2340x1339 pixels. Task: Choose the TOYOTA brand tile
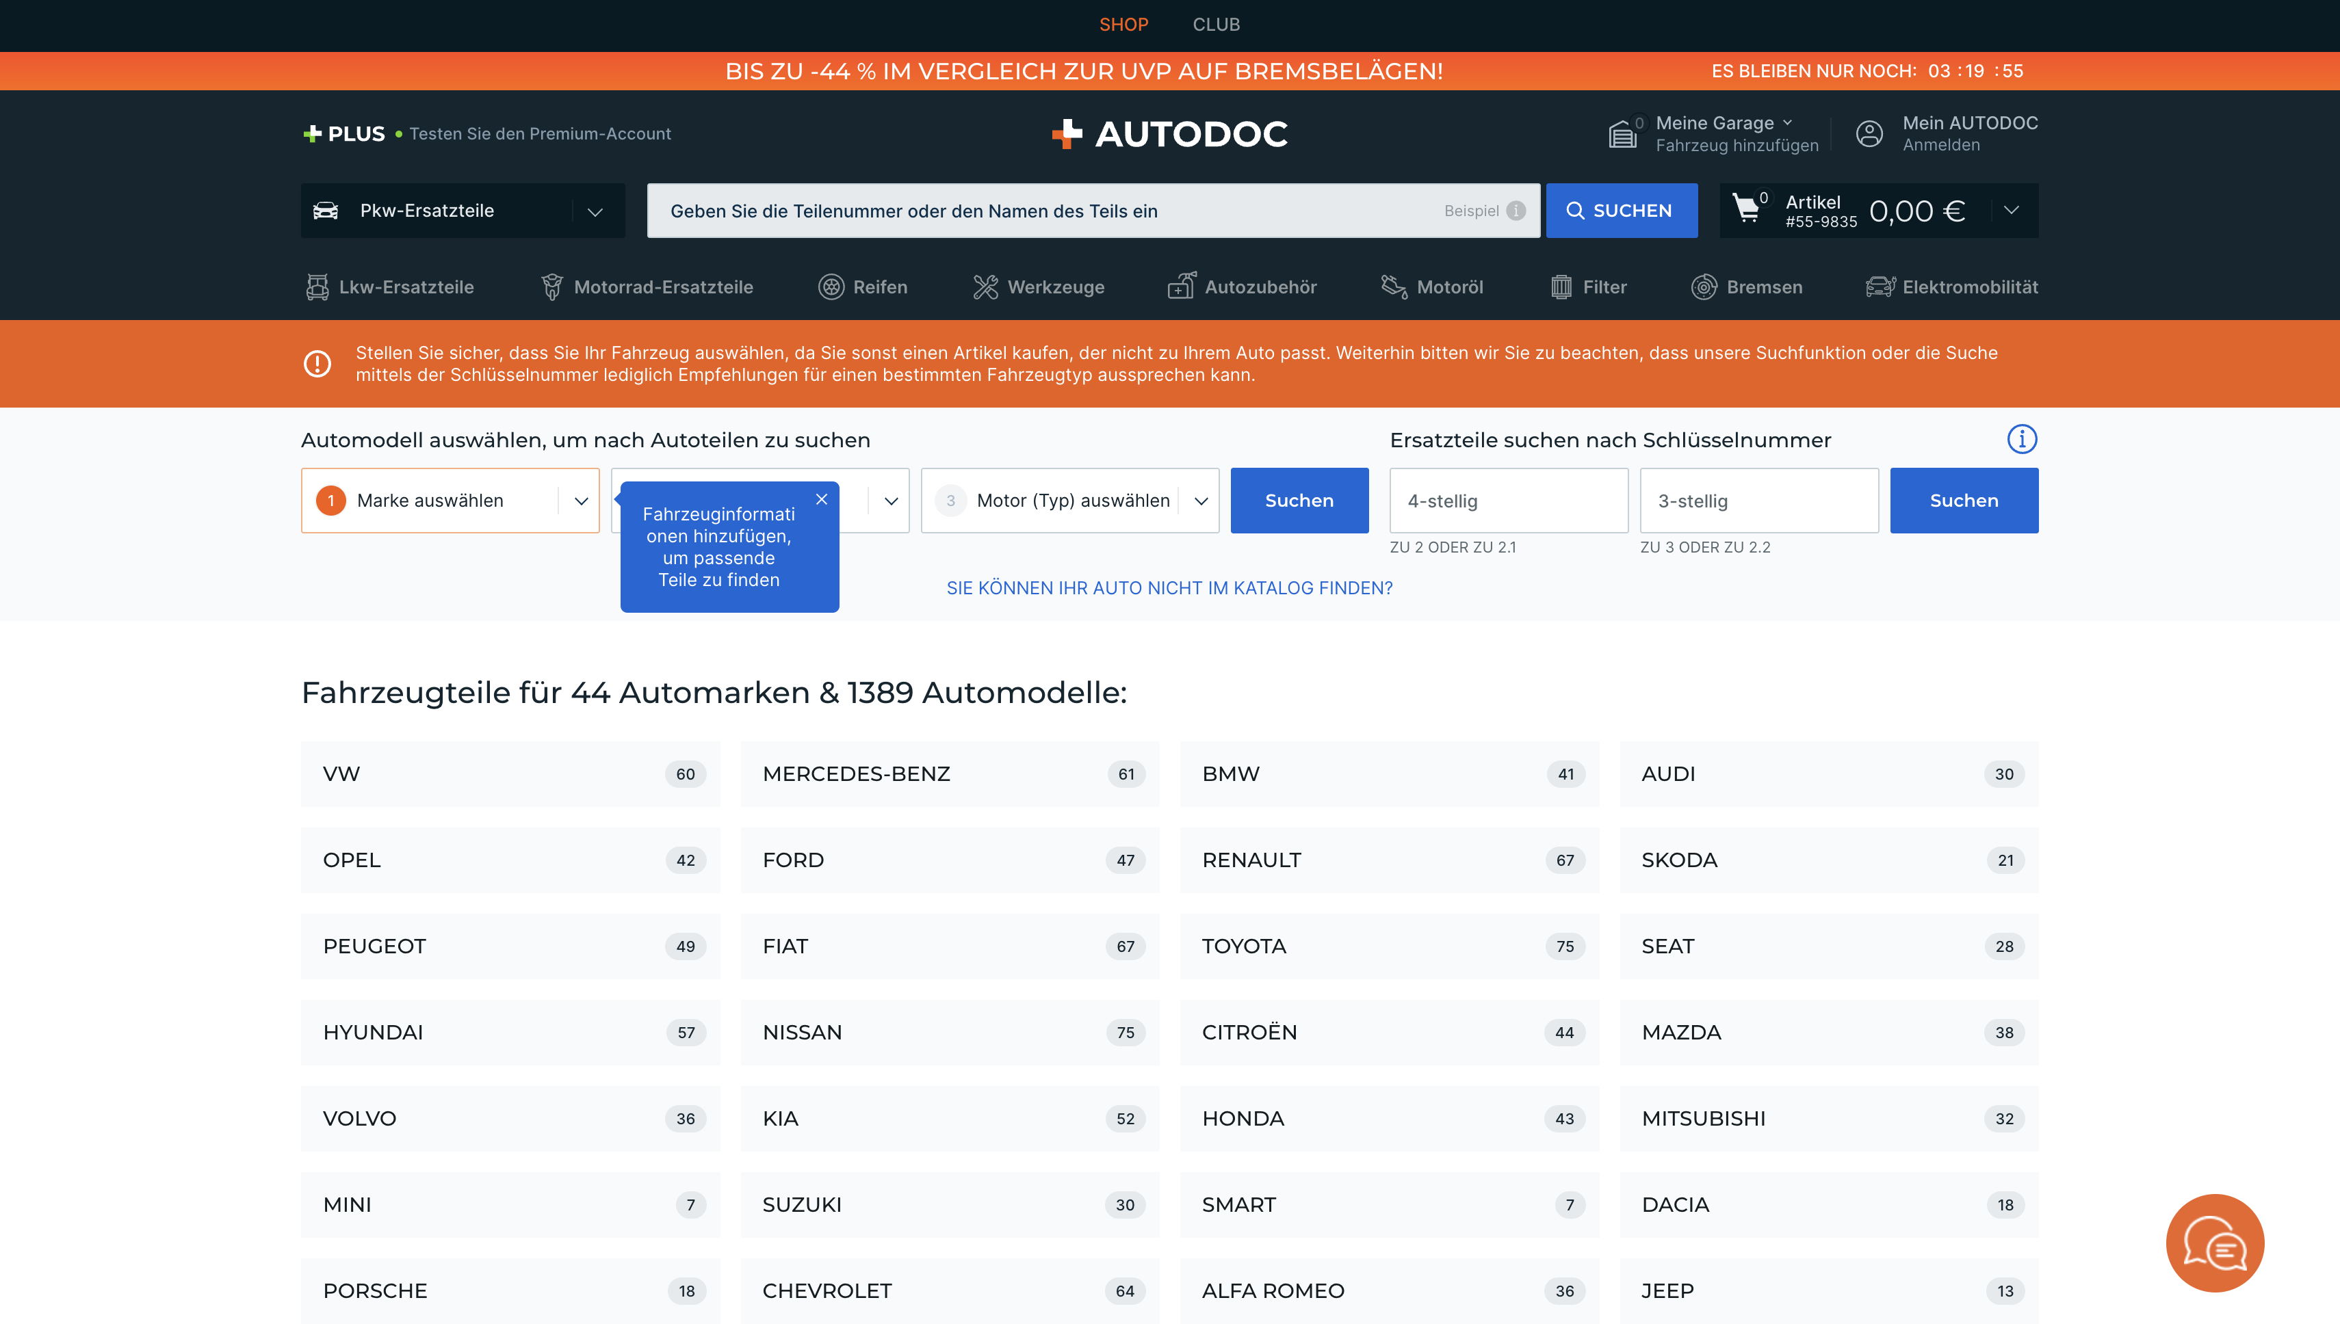pyautogui.click(x=1390, y=946)
